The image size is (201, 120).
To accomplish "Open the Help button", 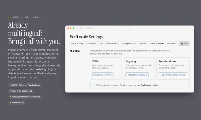I will (184, 44).
